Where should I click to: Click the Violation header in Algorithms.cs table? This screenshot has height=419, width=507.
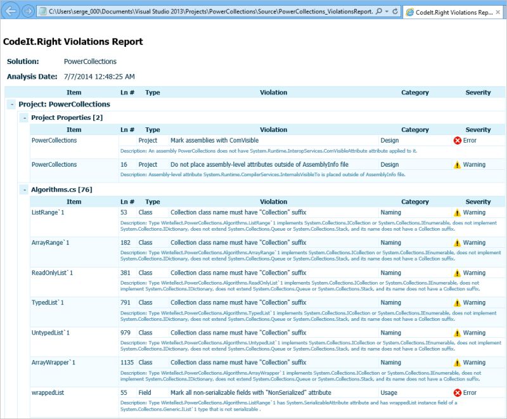pos(274,202)
